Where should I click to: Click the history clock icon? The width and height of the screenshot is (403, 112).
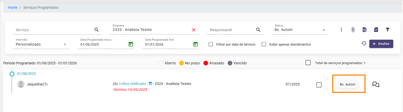coord(364,43)
